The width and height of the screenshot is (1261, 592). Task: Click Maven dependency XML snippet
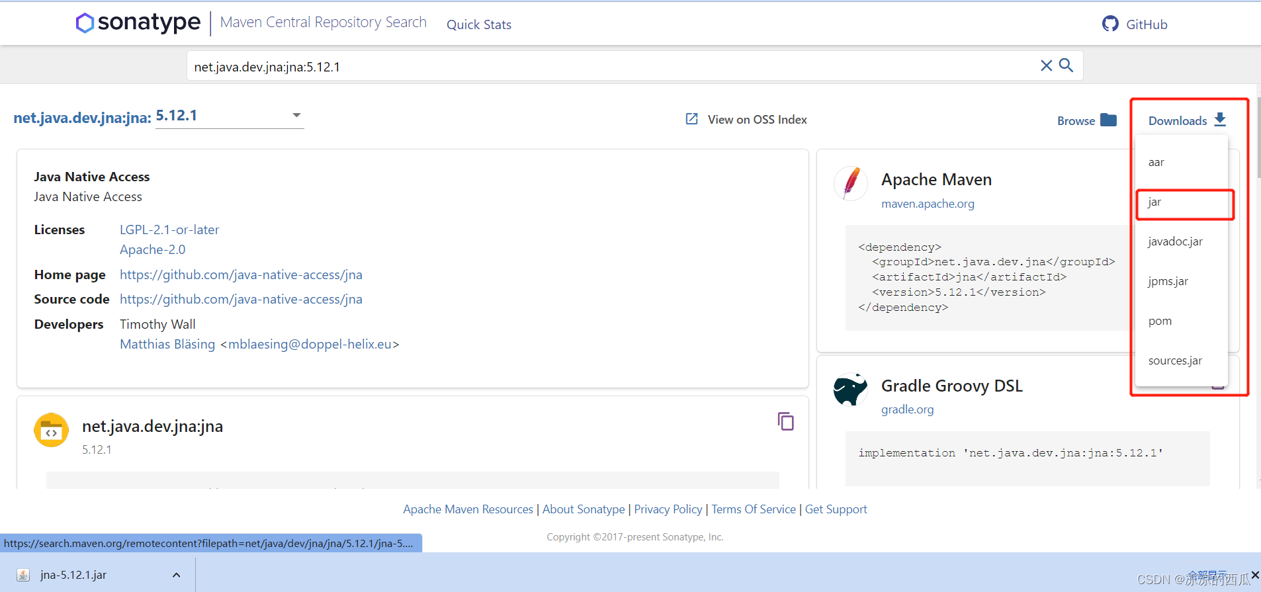[x=986, y=277]
